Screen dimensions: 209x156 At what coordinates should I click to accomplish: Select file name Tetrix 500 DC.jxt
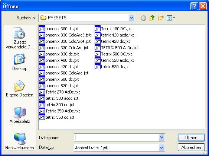tap(117, 54)
